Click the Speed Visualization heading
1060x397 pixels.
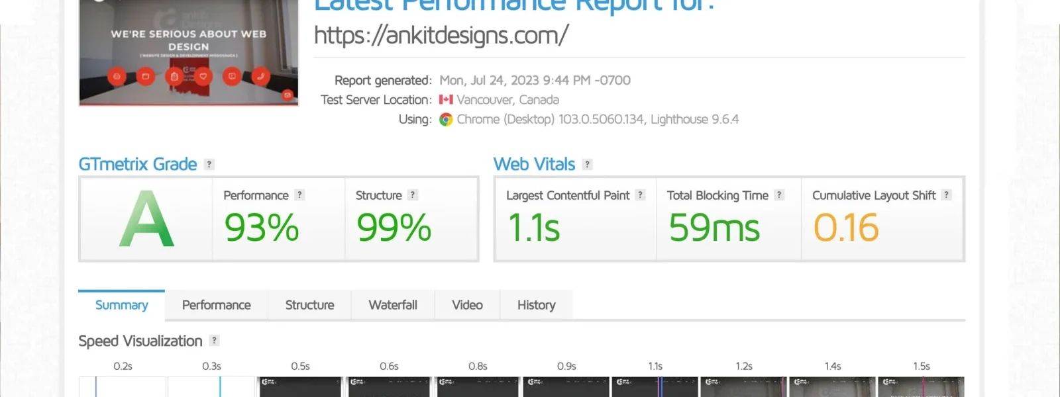(140, 341)
